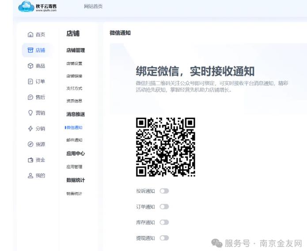The height and width of the screenshot is (251, 307).
Task: Open the 货源 compass icon
Action: (30, 144)
